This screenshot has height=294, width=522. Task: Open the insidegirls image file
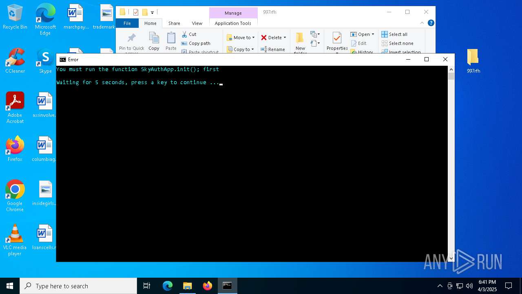coord(44,194)
